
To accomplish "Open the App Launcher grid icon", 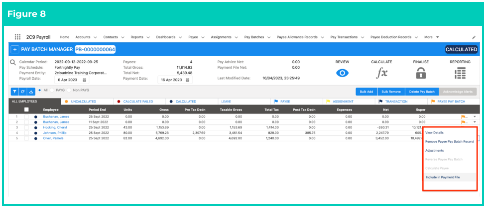I will pos(17,37).
